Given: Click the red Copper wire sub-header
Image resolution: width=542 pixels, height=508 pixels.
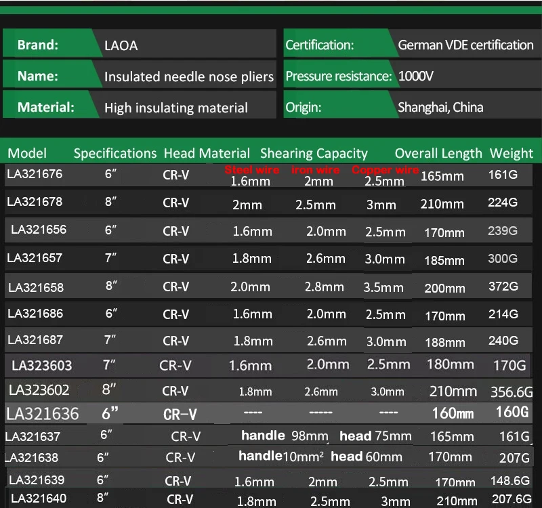Looking at the screenshot, I should [x=385, y=170].
